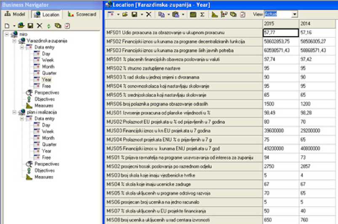Image resolution: width=338 pixels, height=224 pixels.
Task: Click the Delete X icon in Location toolbar
Action: point(149,14)
